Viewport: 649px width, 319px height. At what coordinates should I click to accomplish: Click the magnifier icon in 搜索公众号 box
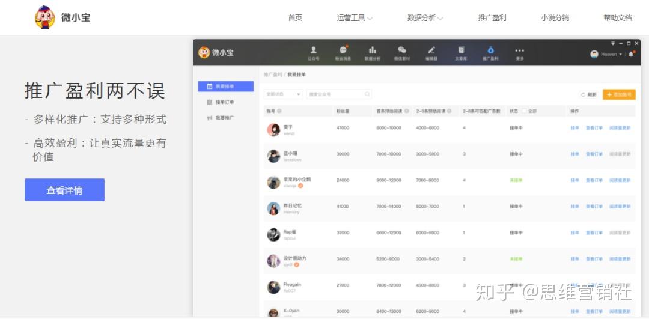[x=367, y=94]
